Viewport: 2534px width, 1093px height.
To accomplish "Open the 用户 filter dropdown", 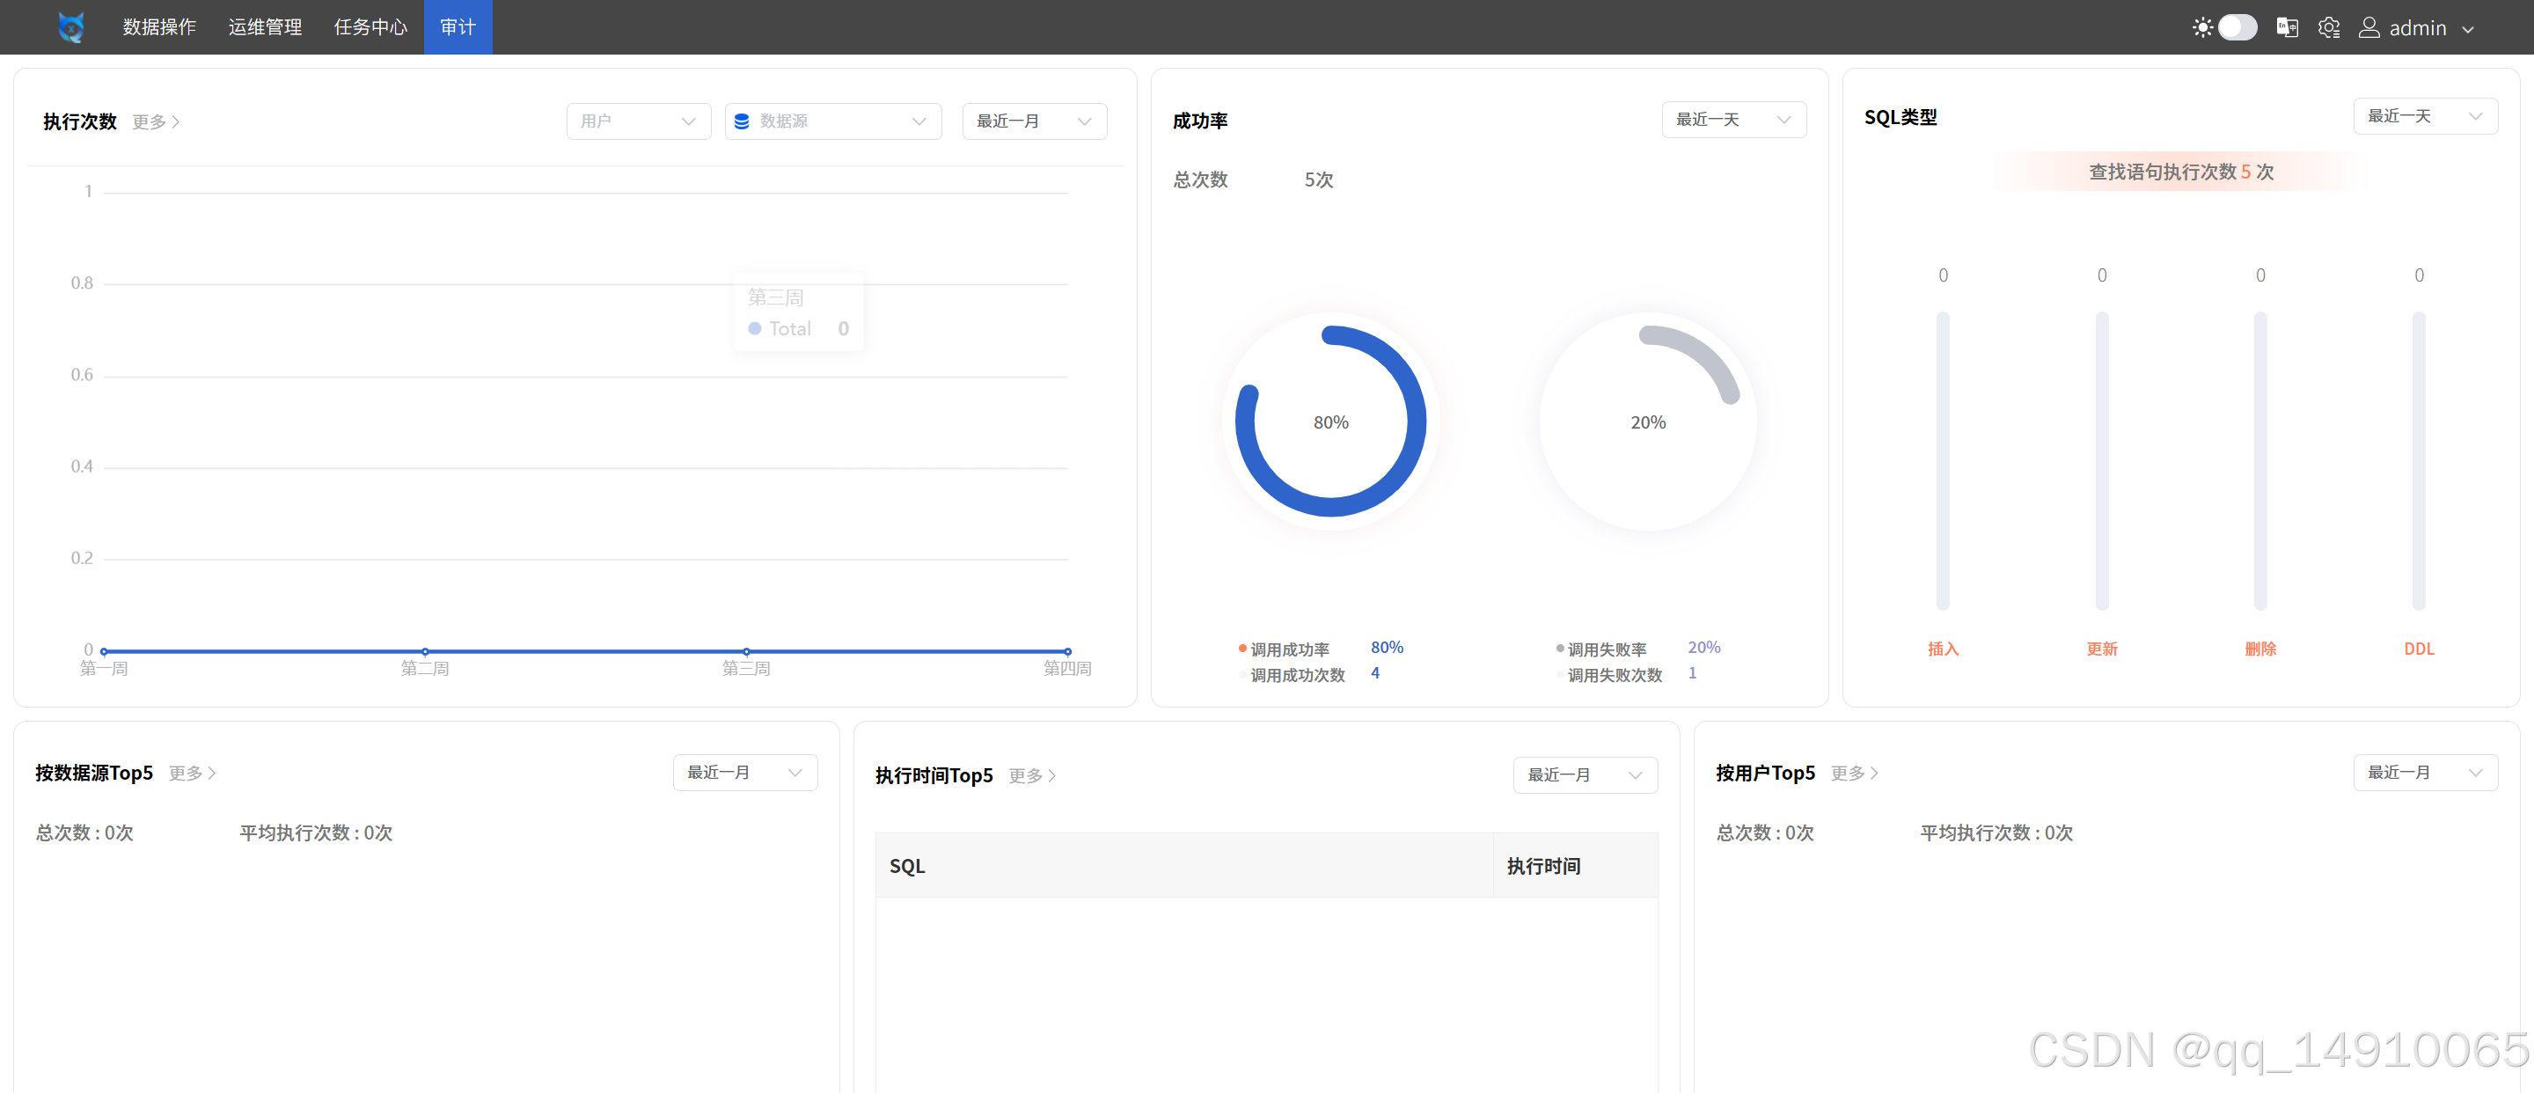I will pos(639,121).
